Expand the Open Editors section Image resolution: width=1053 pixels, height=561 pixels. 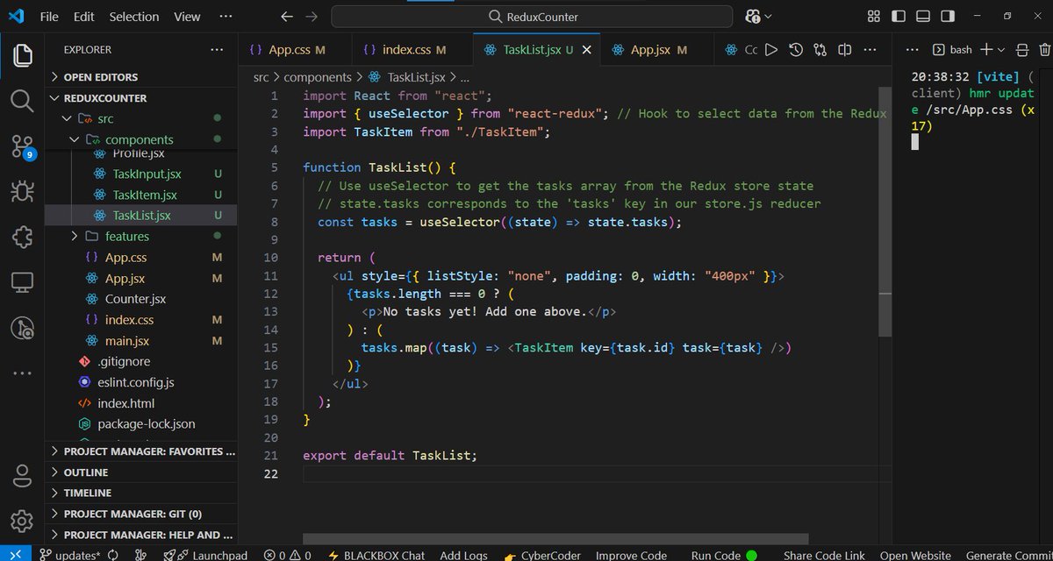pyautogui.click(x=140, y=77)
